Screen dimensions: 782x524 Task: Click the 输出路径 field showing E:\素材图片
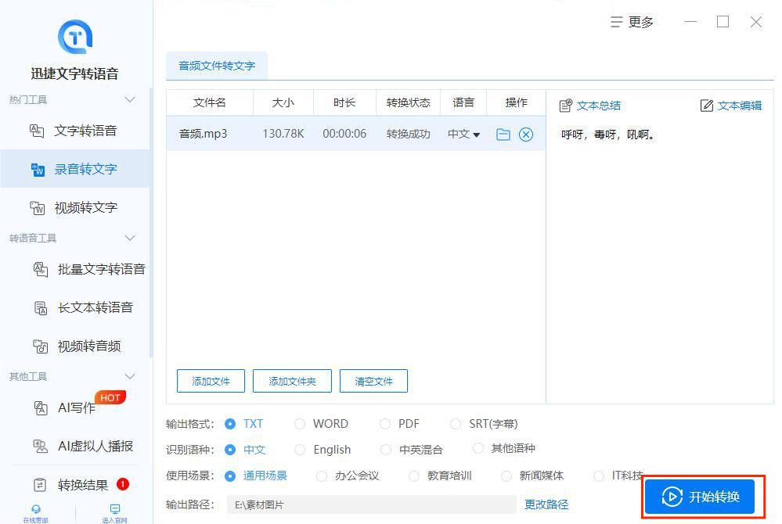click(372, 504)
